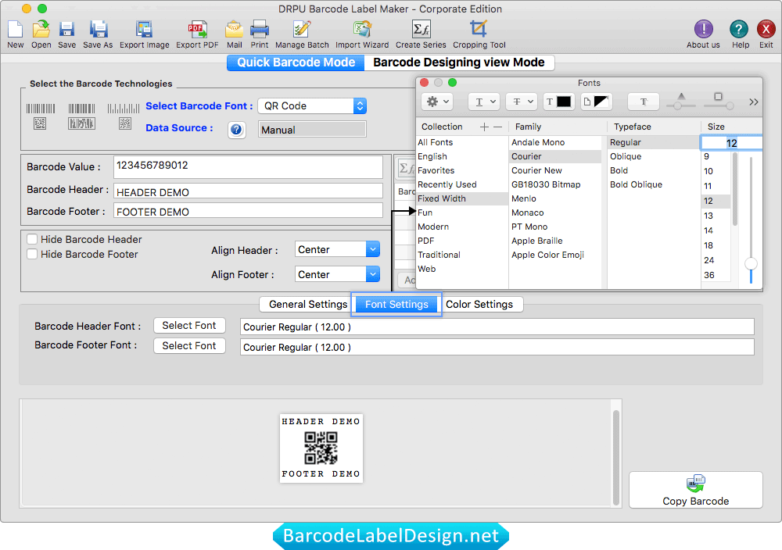The height and width of the screenshot is (550, 782).
Task: Add a collection with the plus button
Action: pos(484,127)
